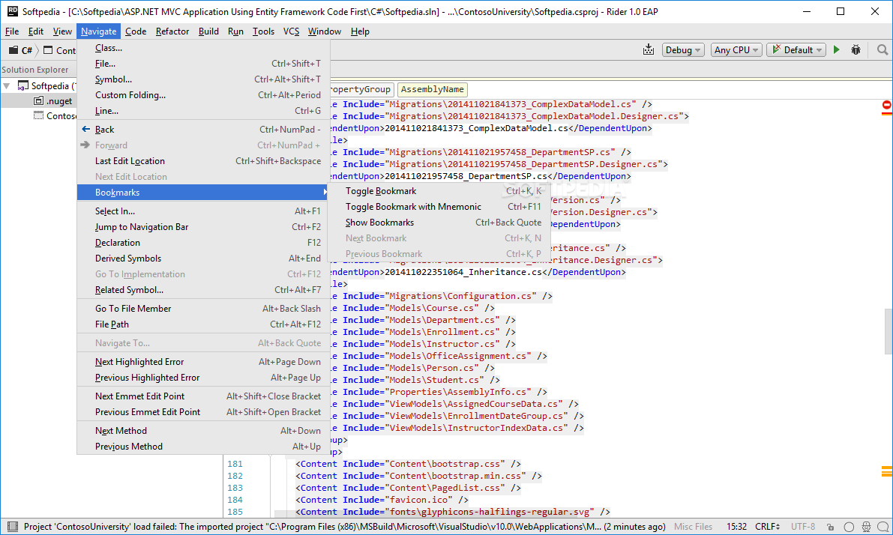Click the Back arrow icon in Navigate menu
893x535 pixels.
(86, 129)
